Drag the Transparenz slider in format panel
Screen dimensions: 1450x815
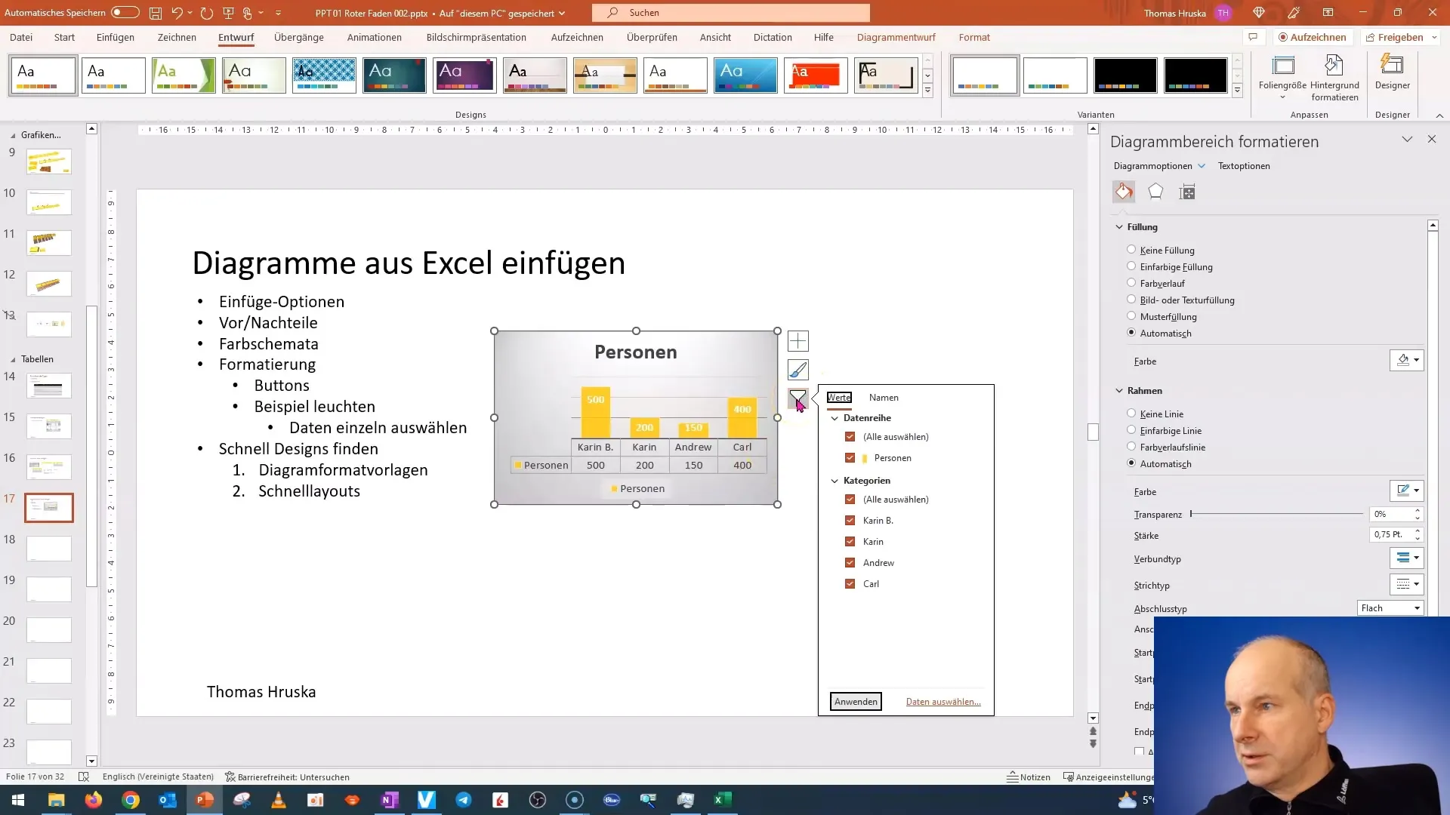(x=1192, y=515)
